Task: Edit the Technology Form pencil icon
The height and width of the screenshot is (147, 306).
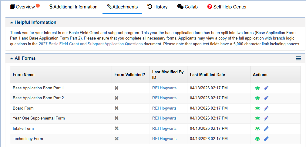Action: pos(266,139)
